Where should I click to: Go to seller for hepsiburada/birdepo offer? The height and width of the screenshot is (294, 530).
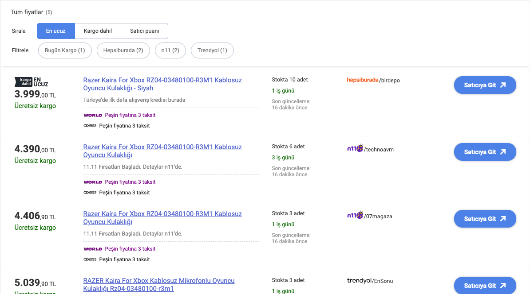coord(485,85)
